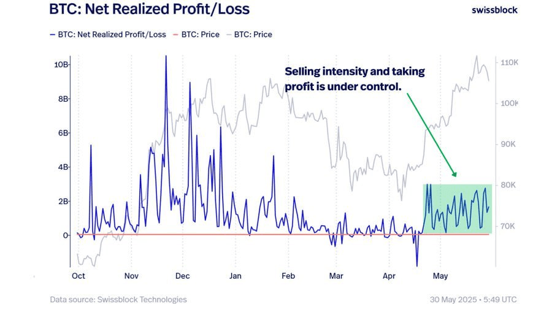Click the blue legend line marker
552x310 pixels.
tap(53, 35)
